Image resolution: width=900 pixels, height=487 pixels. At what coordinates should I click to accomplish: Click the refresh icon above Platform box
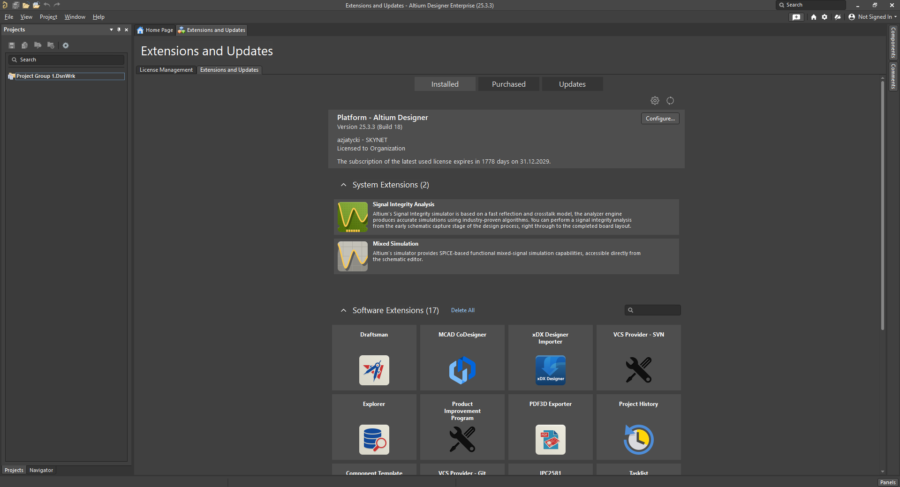(670, 101)
